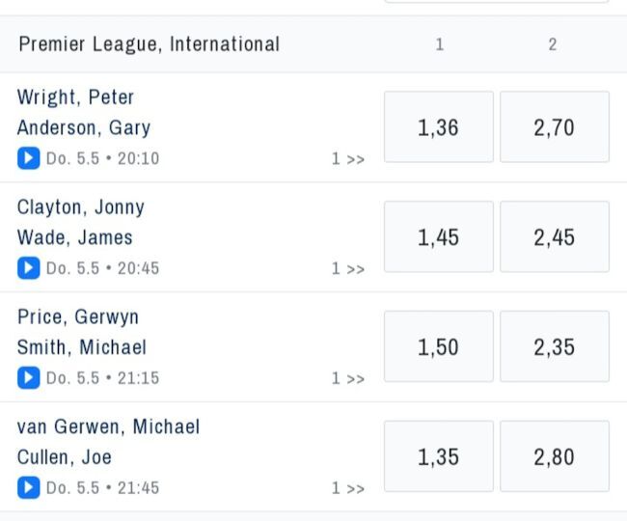Open the Wright, Peter match details
627x521 pixels.
click(x=76, y=97)
